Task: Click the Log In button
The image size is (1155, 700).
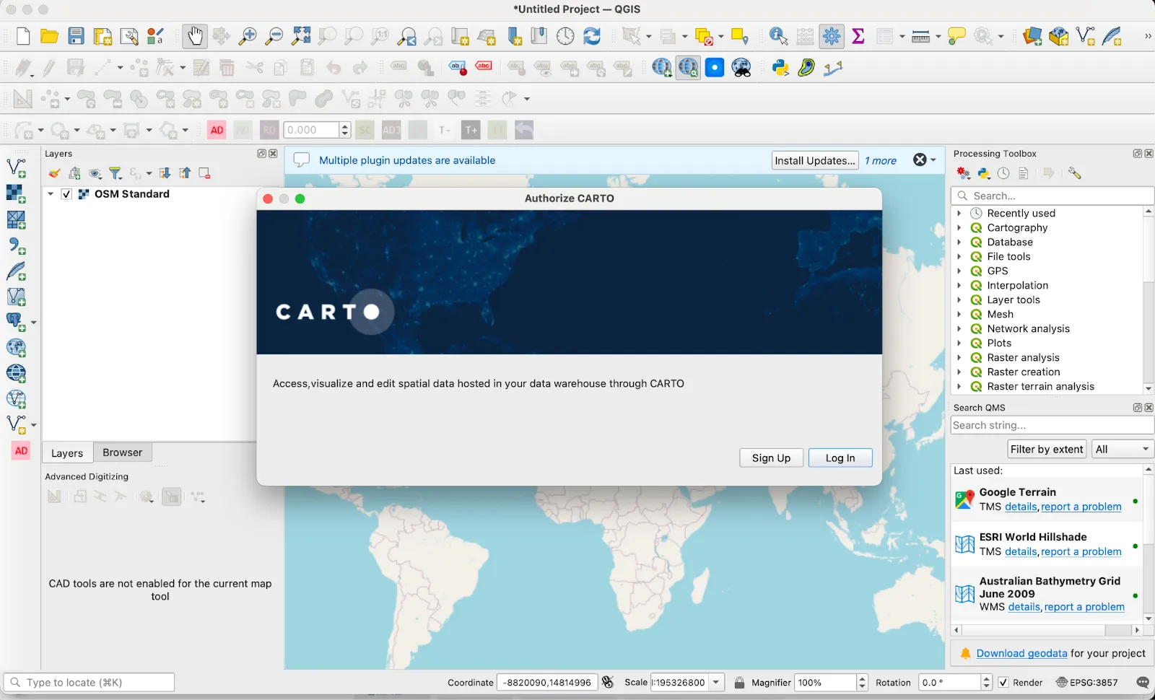Action: [840, 458]
